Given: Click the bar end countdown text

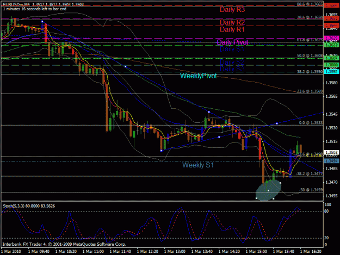Looking at the screenshot, I should [34, 9].
